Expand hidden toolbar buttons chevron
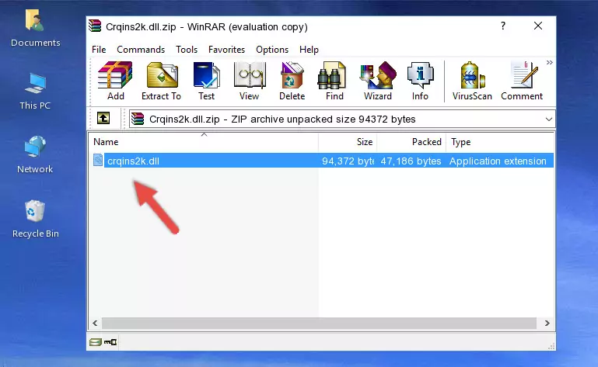The image size is (598, 367). [x=549, y=62]
